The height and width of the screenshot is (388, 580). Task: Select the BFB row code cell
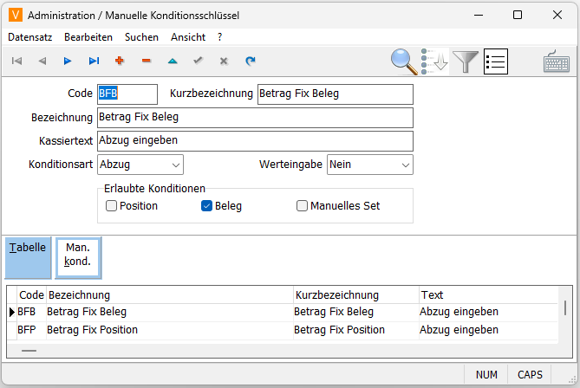(x=31, y=312)
